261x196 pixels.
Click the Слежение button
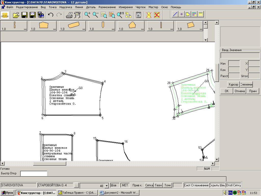coord(246,84)
